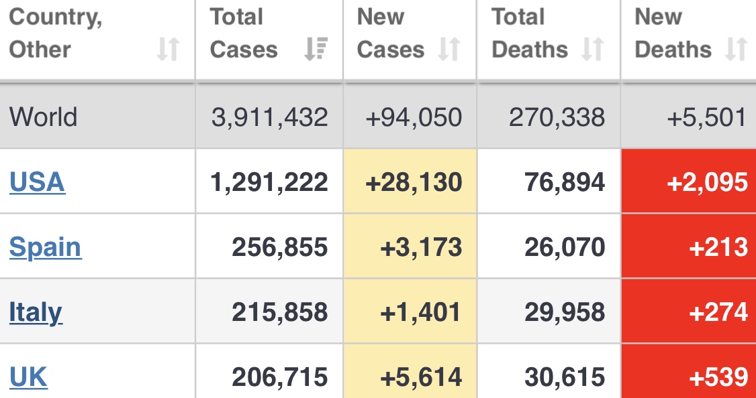Click the World total cases value 3,911,432
756x398 pixels.
[x=269, y=117]
